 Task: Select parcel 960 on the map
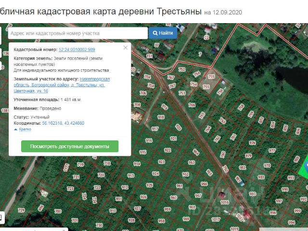173,197
